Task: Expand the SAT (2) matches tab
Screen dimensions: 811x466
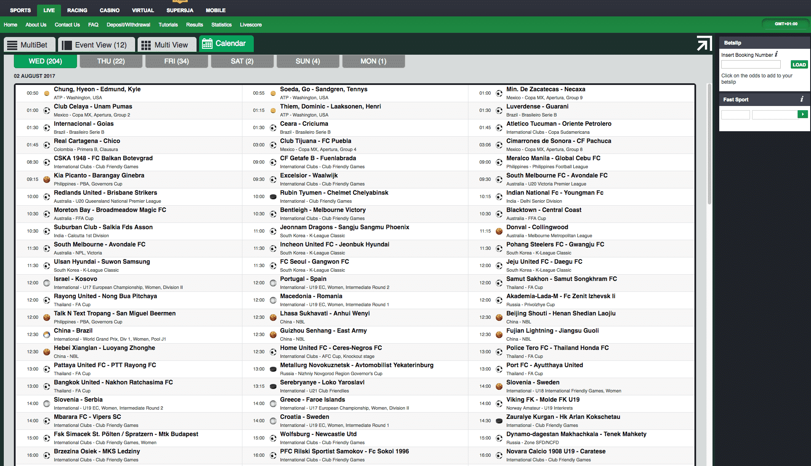Action: point(241,61)
